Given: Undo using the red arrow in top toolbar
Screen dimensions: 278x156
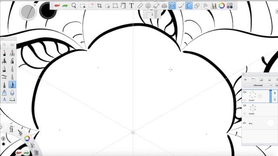Looking at the screenshot, I should coord(57,6).
